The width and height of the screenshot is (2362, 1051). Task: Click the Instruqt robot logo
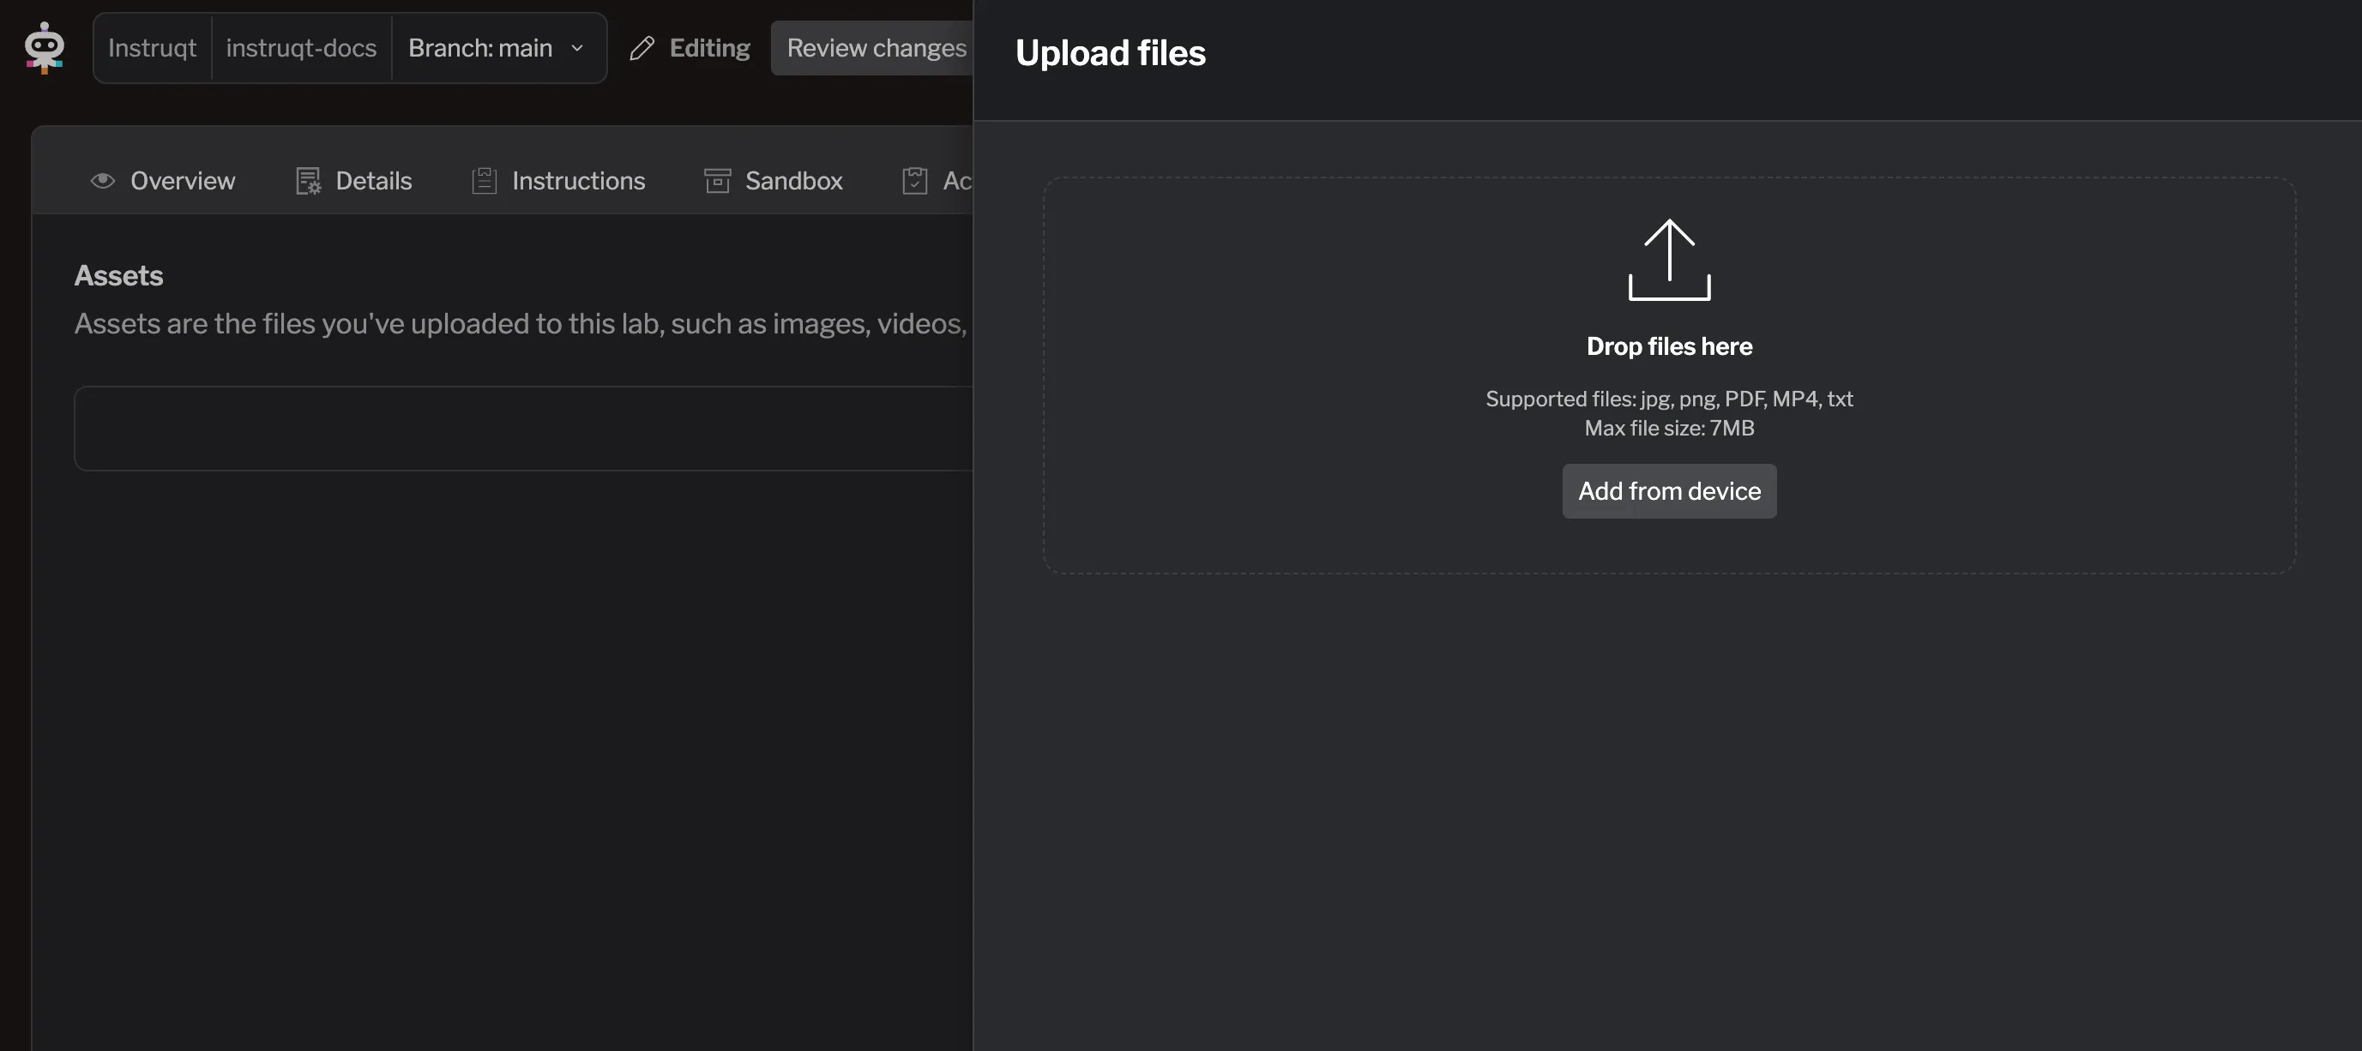pos(43,47)
